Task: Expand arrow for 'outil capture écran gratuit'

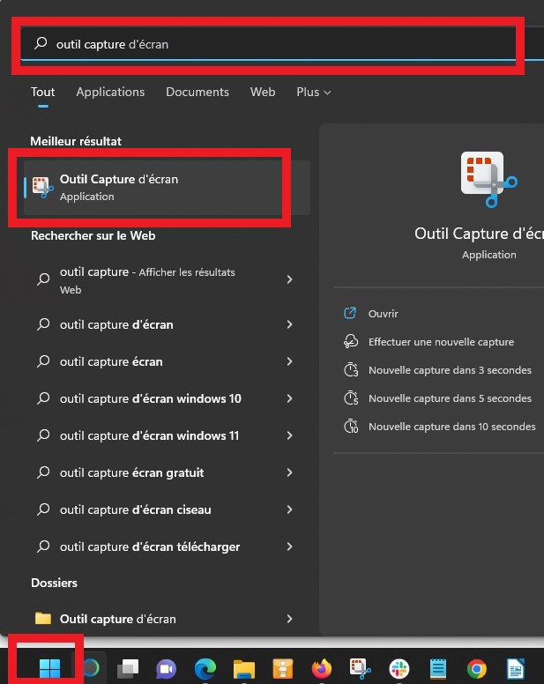Action: pos(289,472)
